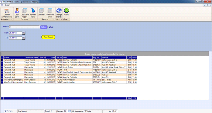Sort by Branch column header

pos(14,58)
